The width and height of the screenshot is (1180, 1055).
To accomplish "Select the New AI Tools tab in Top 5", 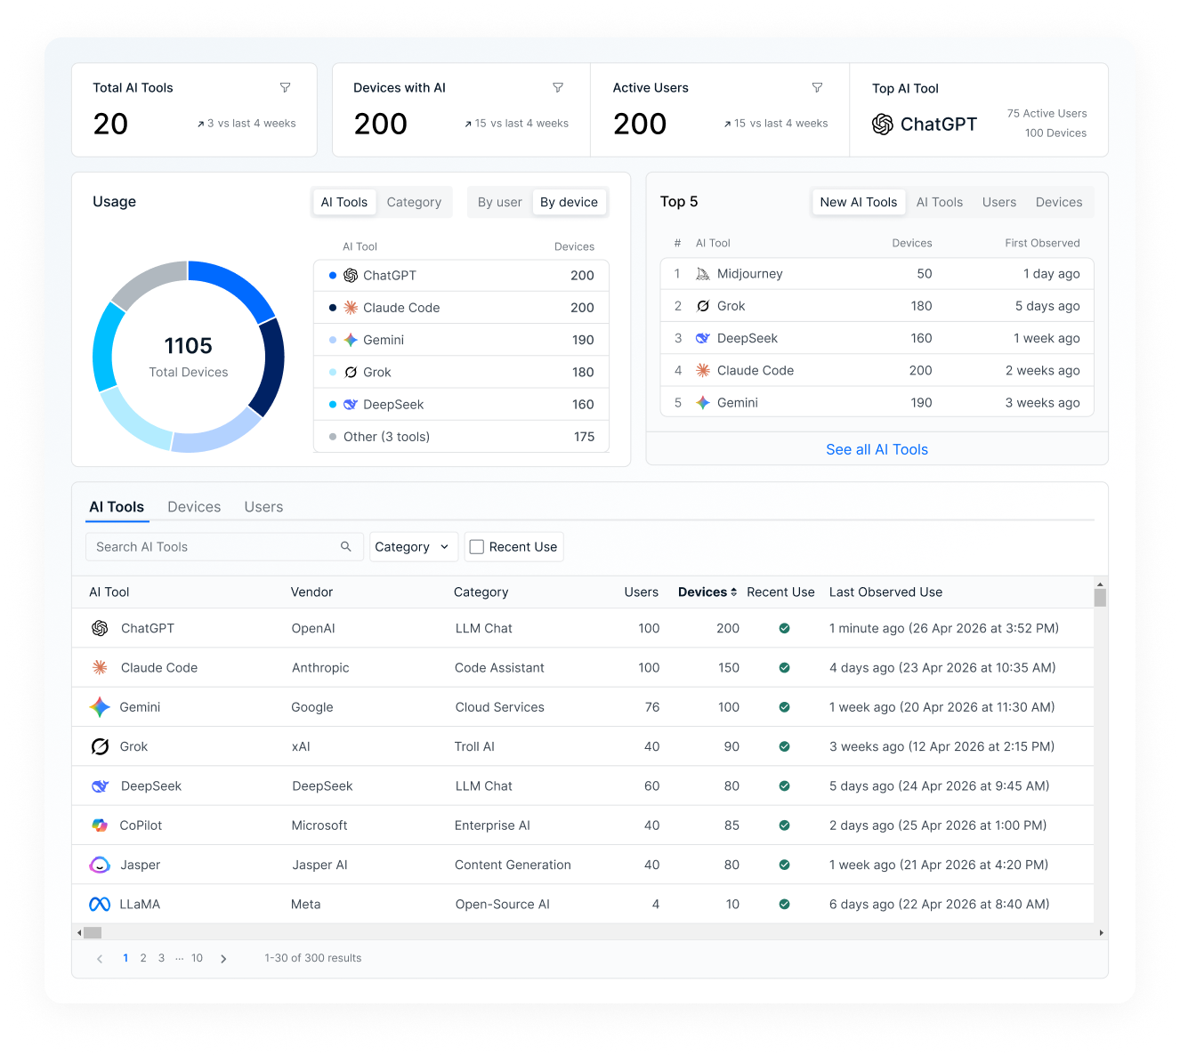I will [x=859, y=202].
